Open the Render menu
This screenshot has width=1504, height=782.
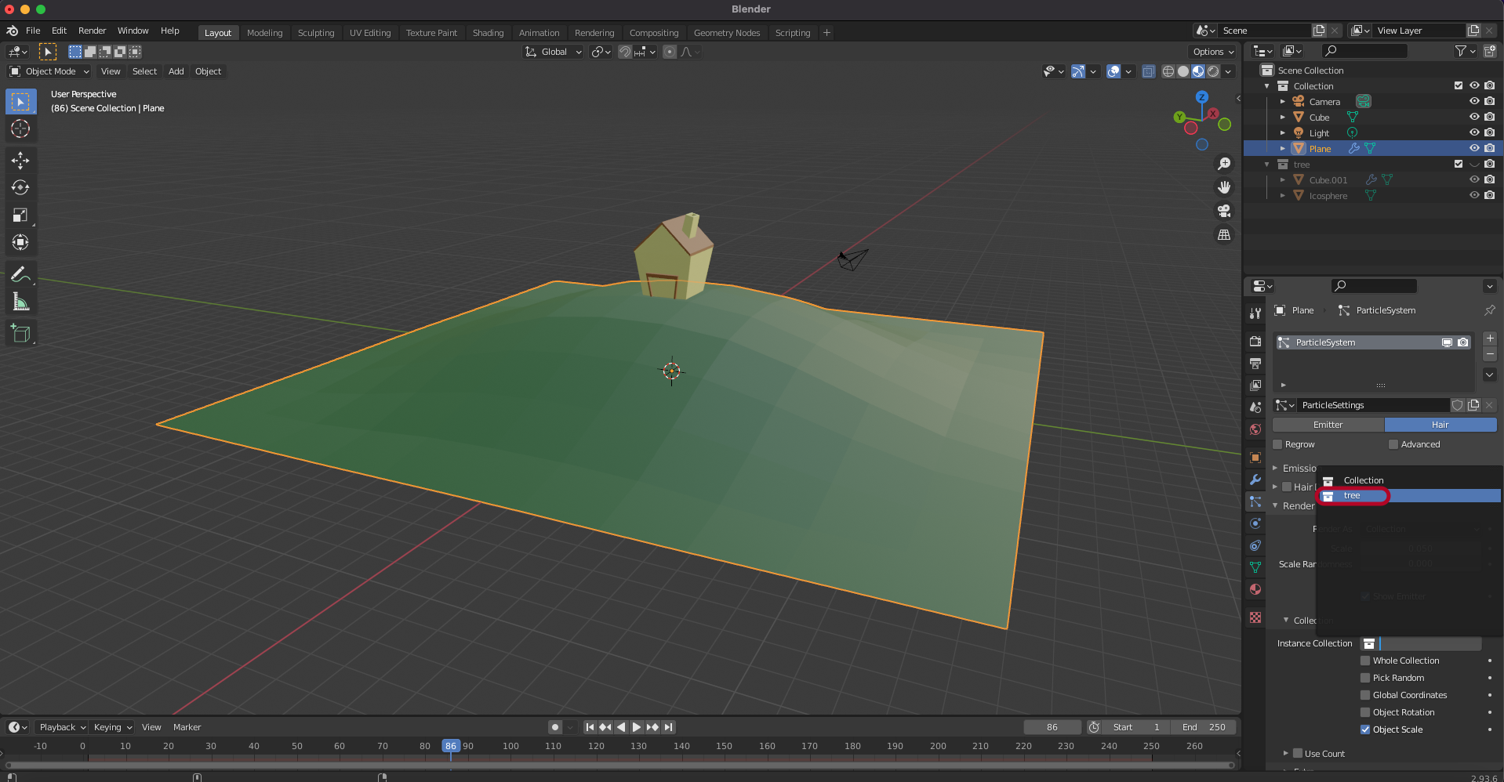tap(92, 31)
